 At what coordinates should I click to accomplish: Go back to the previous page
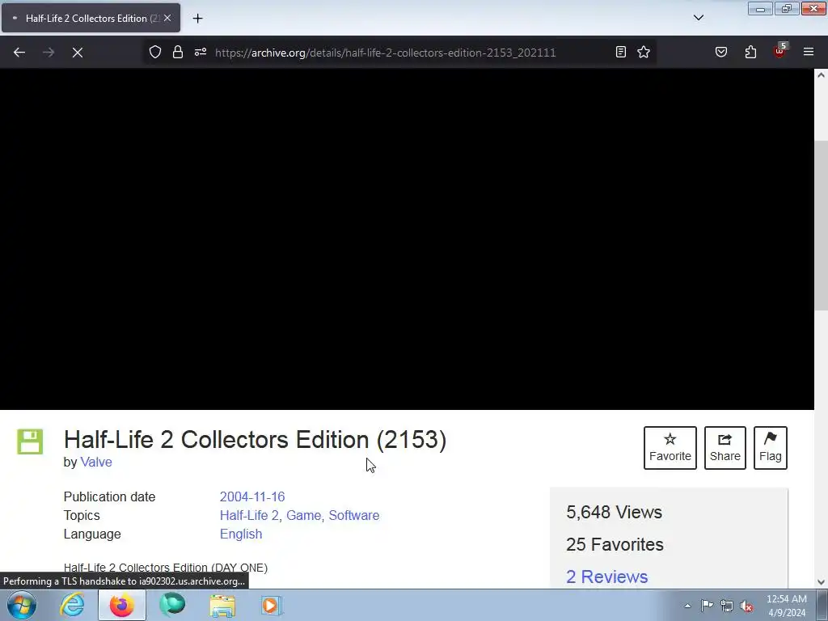click(x=19, y=53)
